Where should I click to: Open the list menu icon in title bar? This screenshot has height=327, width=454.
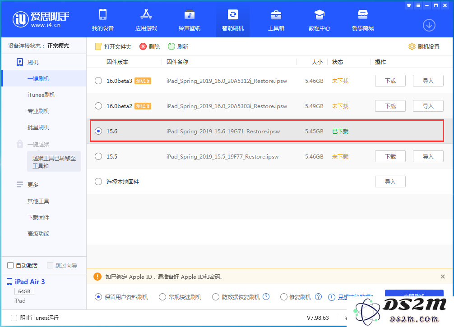click(x=418, y=5)
